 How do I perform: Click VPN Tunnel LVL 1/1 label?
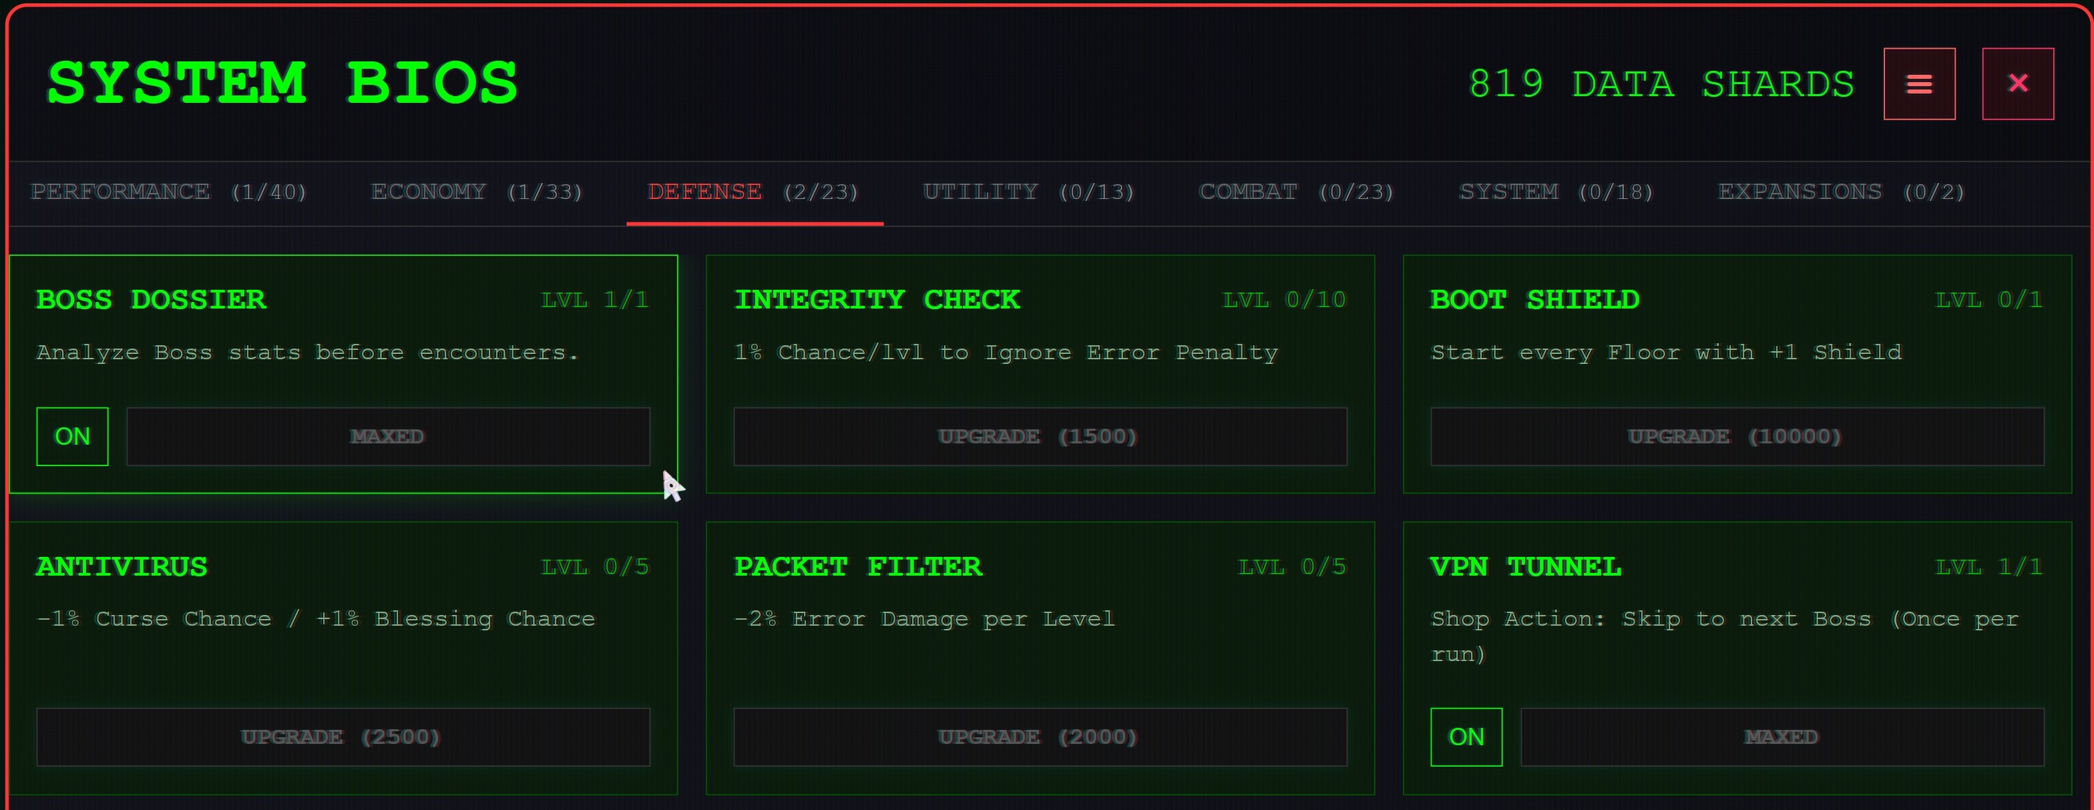pos(1989,566)
